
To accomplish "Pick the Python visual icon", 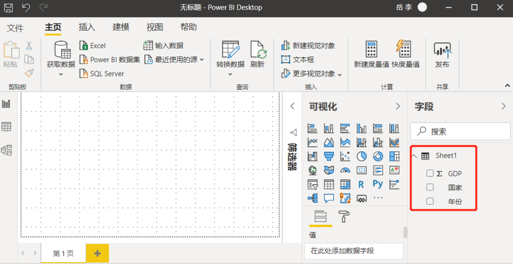I will point(378,184).
